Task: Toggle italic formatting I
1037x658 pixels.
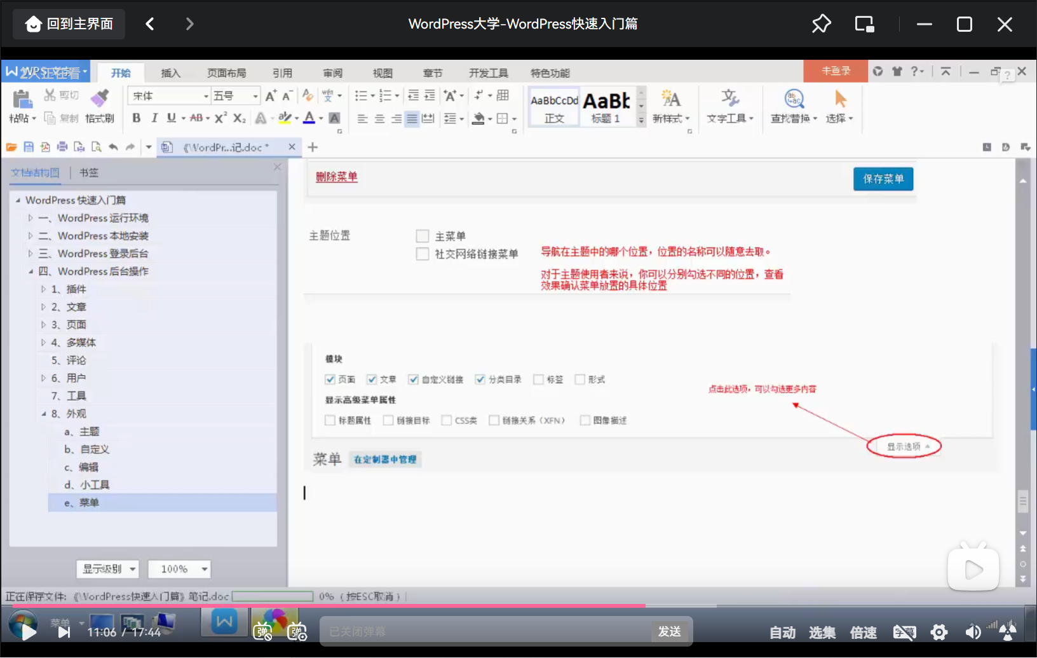Action: tap(154, 118)
